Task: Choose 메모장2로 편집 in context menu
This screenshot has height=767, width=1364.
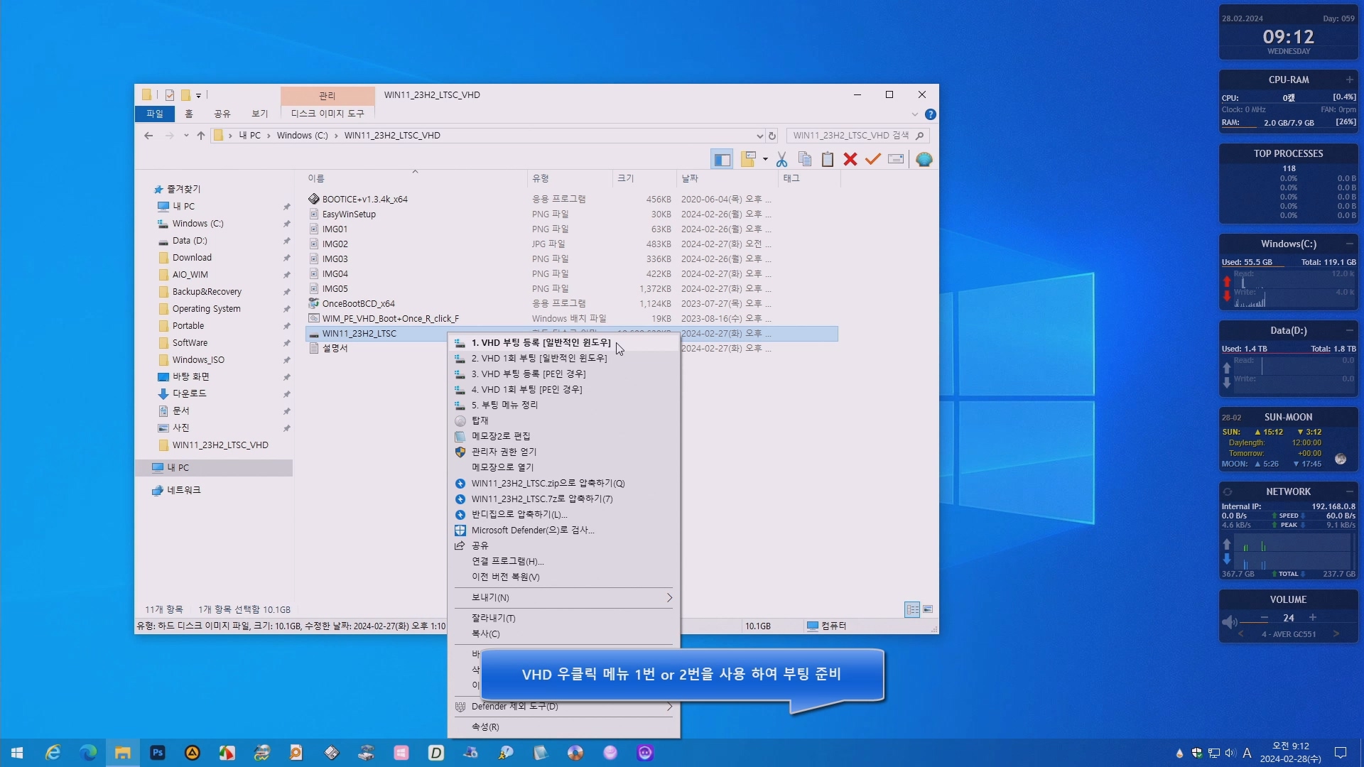Action: 563,437
